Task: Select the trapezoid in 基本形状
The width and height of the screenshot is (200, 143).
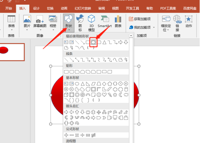Action: pos(99,84)
